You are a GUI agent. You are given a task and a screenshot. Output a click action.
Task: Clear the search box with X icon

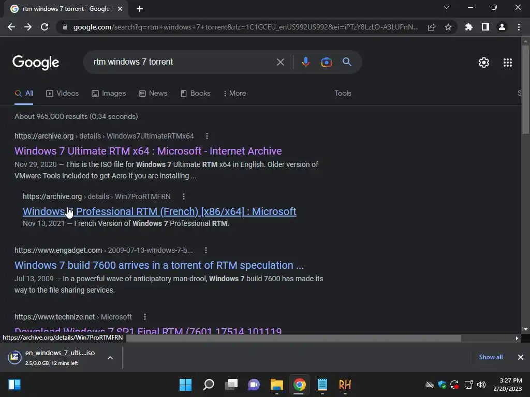[x=281, y=62]
